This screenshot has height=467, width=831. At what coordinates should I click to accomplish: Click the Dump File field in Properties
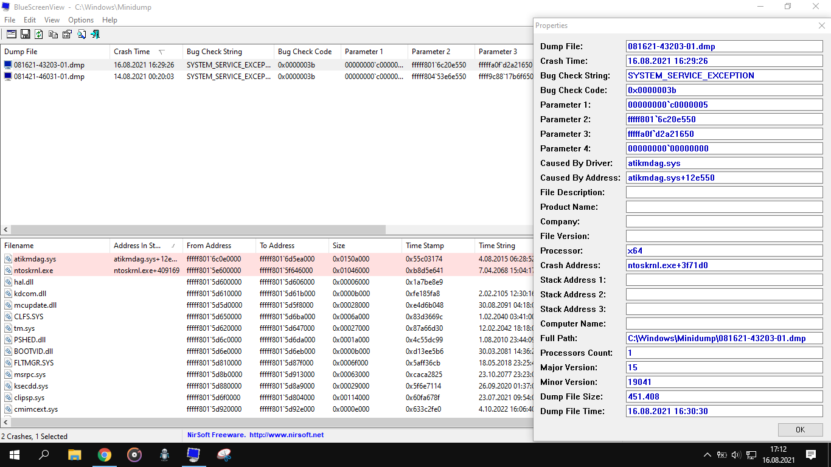pyautogui.click(x=724, y=46)
